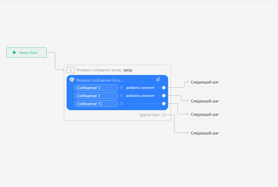This screenshot has height=187, width=278.
Task: Open the Автор recipient dropdown
Action: point(128,70)
